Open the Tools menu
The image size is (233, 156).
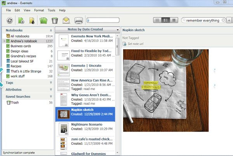pos(51,10)
